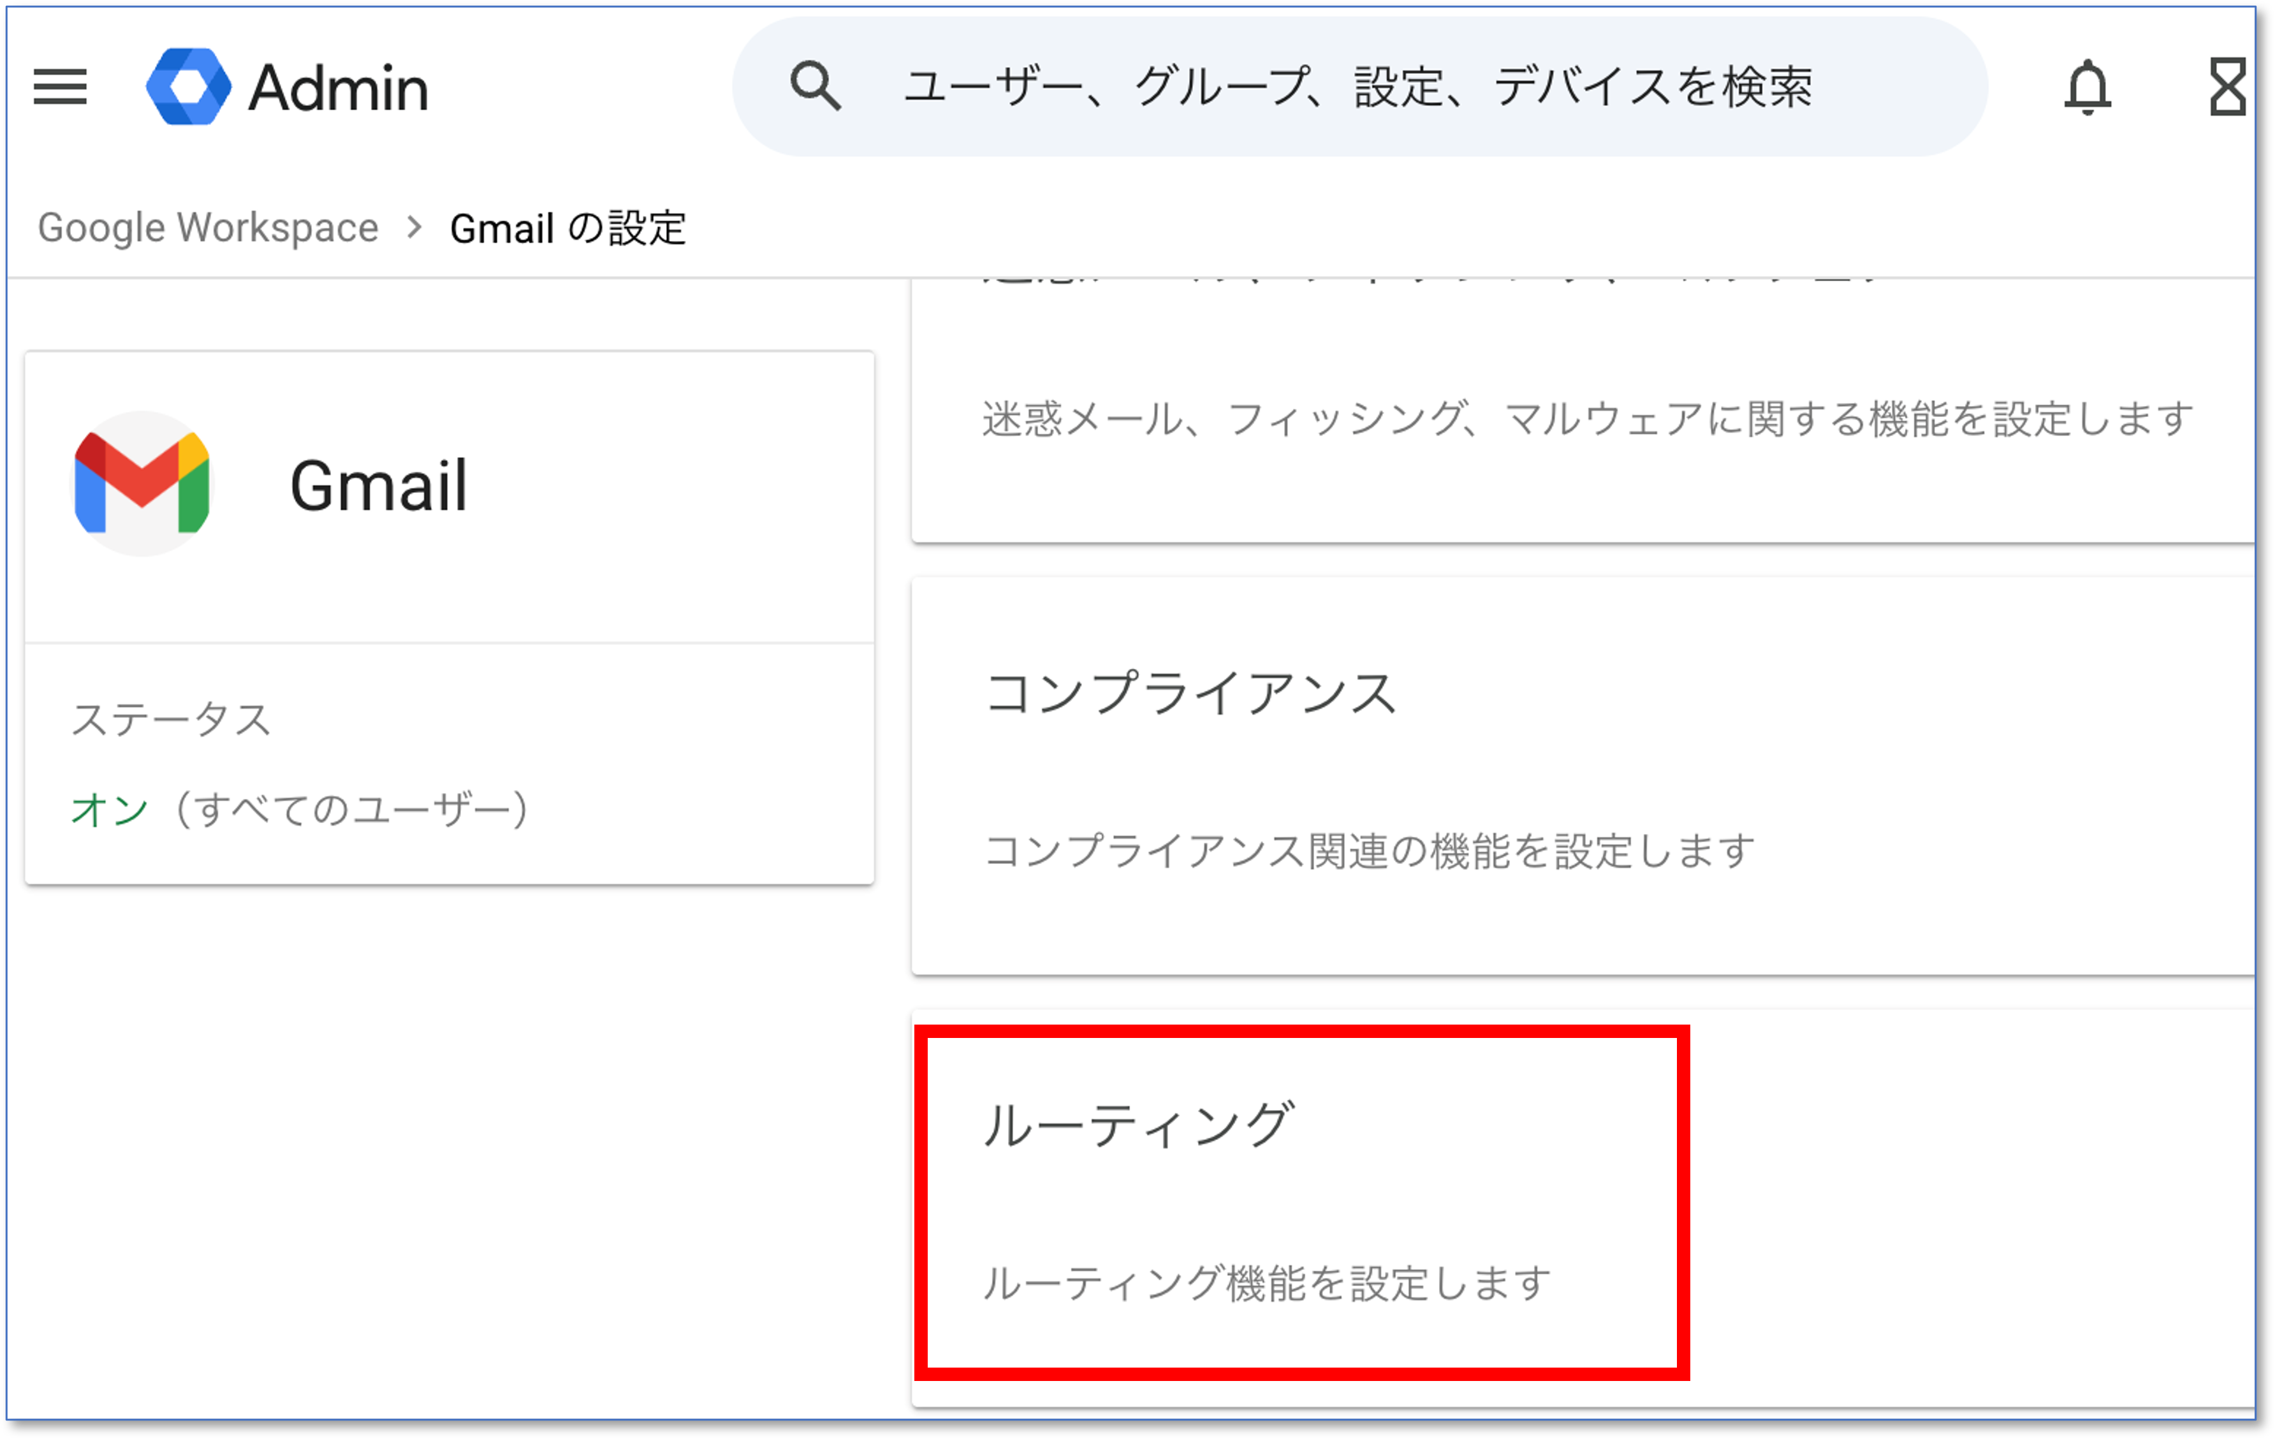Click the 'Admin' title text

click(338, 88)
